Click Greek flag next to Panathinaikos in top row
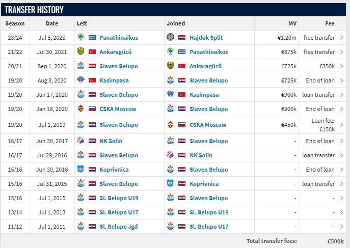The width and height of the screenshot is (350, 248). pos(92,38)
